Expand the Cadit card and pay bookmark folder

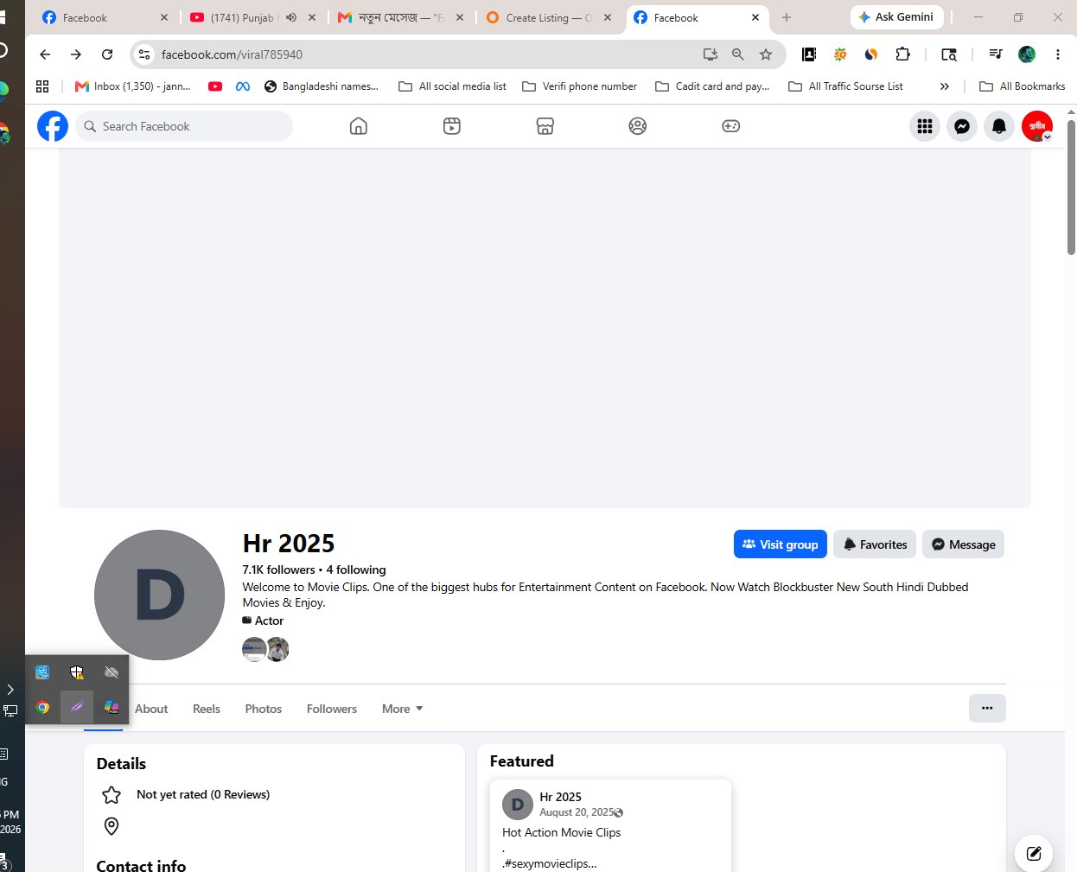[712, 86]
